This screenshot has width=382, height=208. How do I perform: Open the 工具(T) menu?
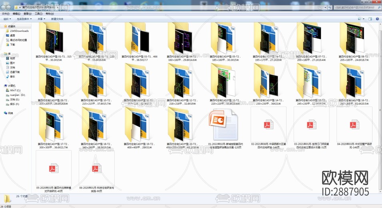point(38,14)
